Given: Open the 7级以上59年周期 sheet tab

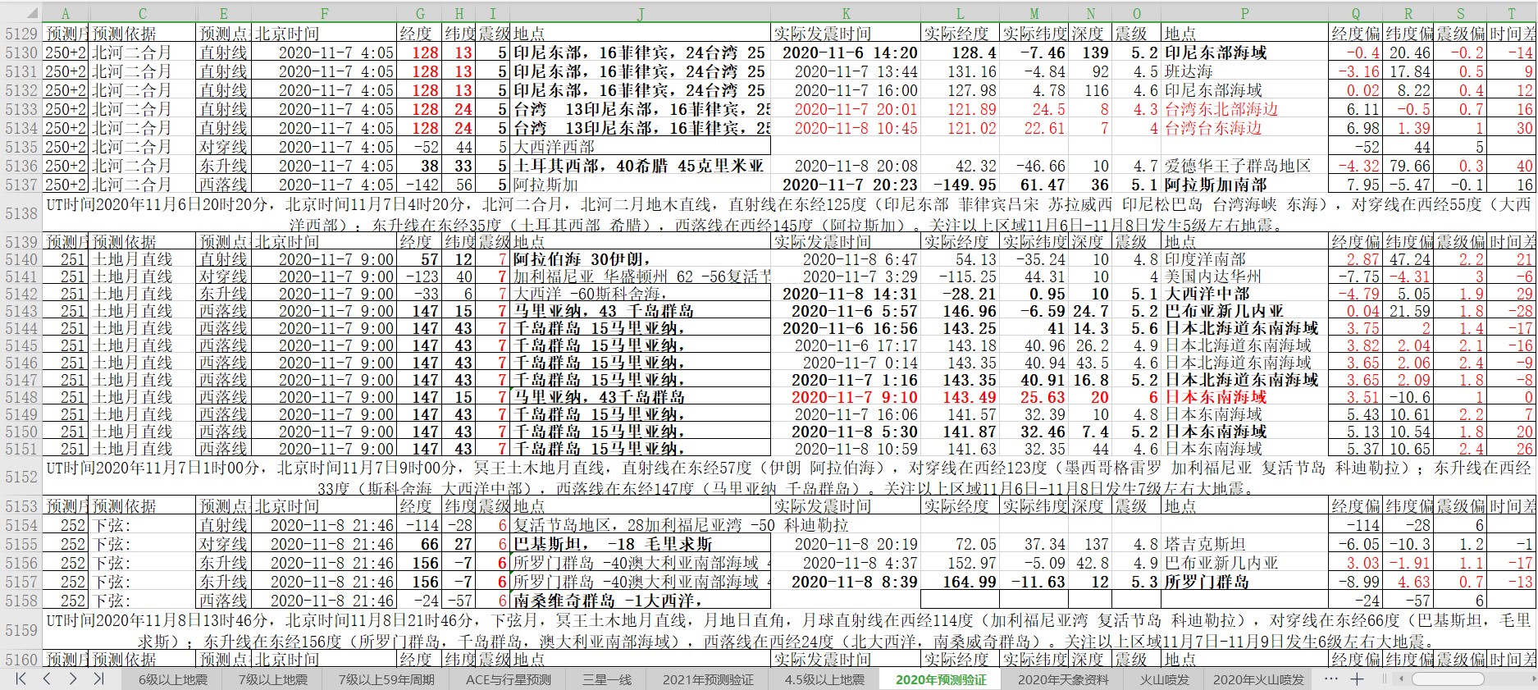Looking at the screenshot, I should [386, 679].
